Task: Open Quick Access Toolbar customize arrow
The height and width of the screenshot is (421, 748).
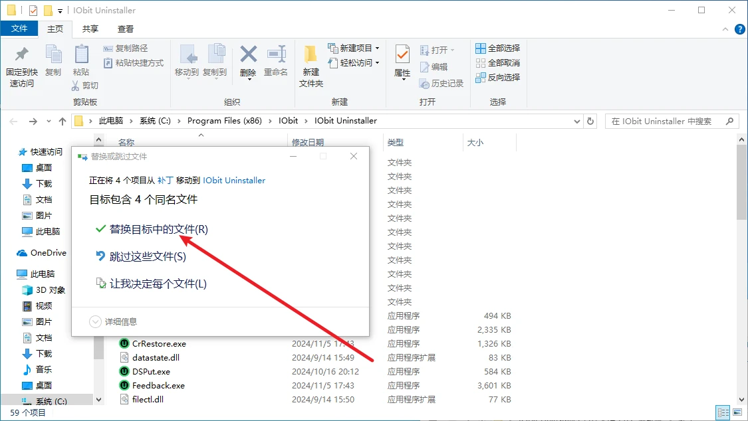Action: tap(60, 11)
